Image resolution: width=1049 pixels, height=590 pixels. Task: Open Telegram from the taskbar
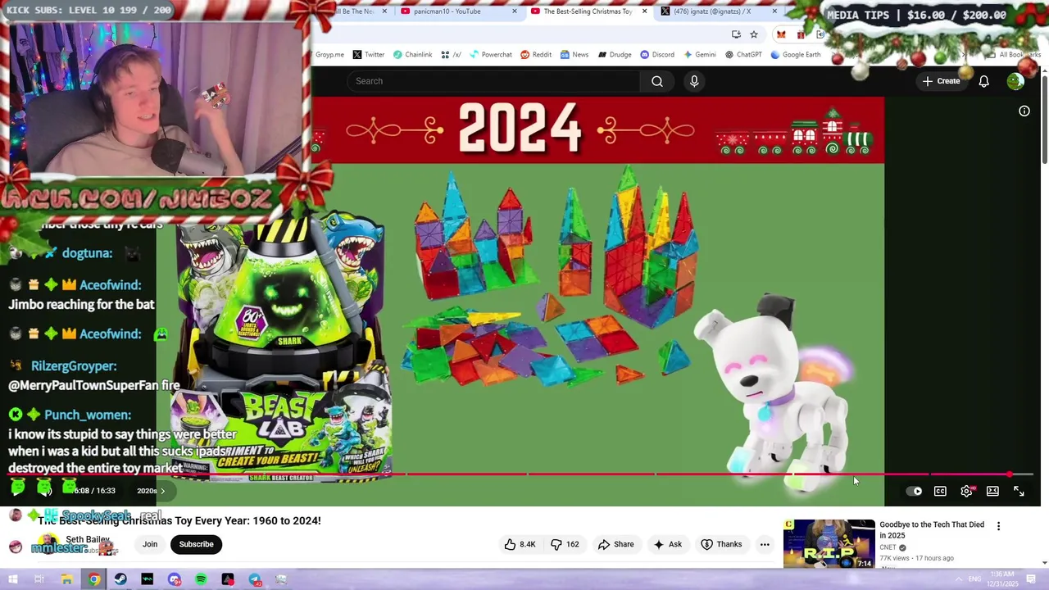pyautogui.click(x=255, y=579)
